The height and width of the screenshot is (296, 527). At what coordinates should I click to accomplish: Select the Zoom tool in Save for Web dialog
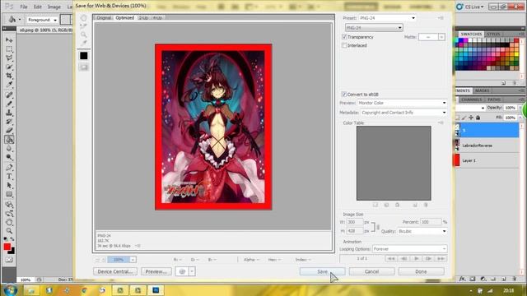83,35
